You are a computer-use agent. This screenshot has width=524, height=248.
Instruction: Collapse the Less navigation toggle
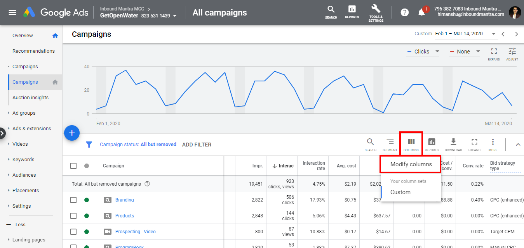tap(16, 225)
